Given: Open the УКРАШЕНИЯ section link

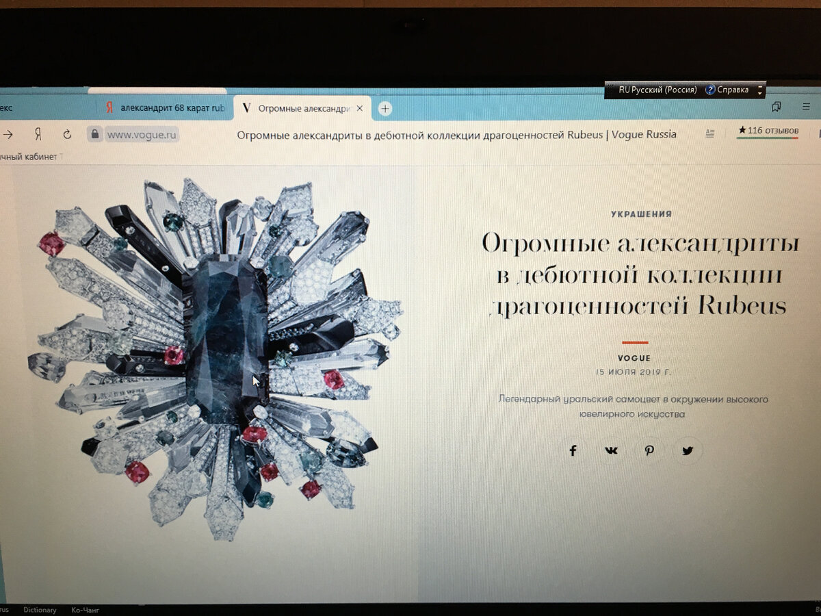Looking at the screenshot, I should (x=640, y=213).
